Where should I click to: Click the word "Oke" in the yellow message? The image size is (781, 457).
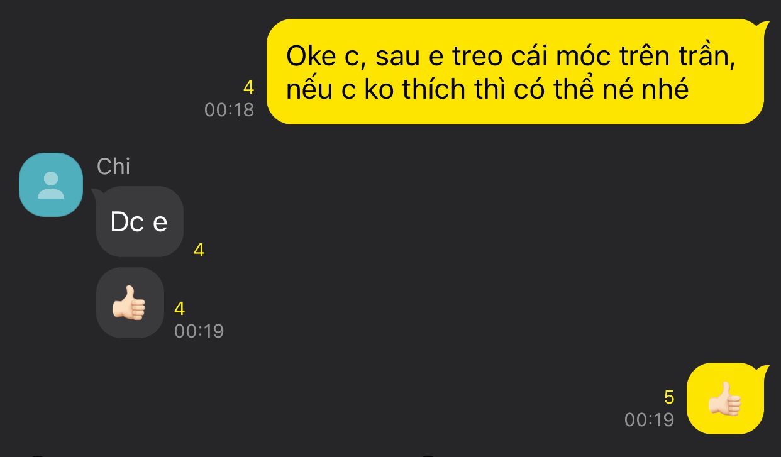[x=309, y=57]
